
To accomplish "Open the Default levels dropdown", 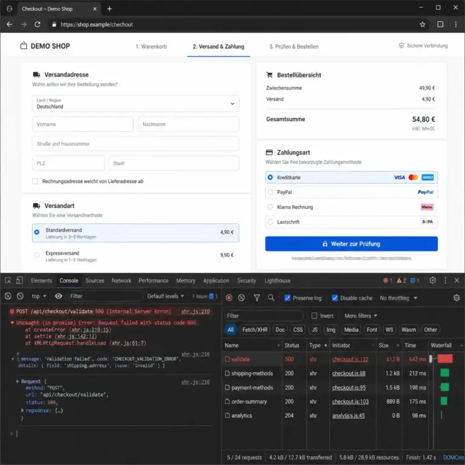I will pyautogui.click(x=165, y=296).
